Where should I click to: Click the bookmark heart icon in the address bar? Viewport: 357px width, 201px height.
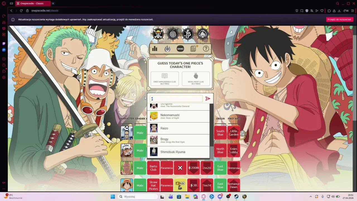[x=322, y=11]
